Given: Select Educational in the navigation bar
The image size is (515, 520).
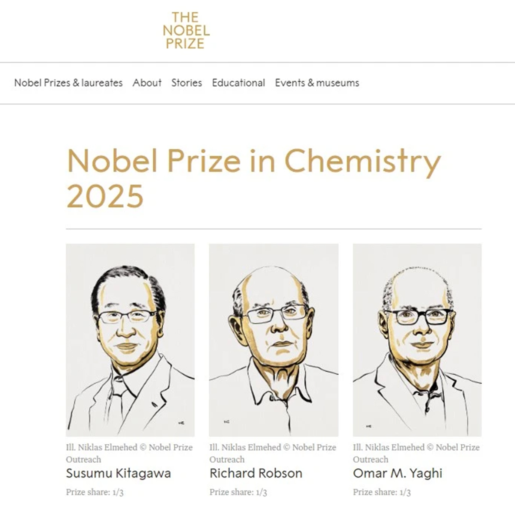Looking at the screenshot, I should [x=238, y=83].
